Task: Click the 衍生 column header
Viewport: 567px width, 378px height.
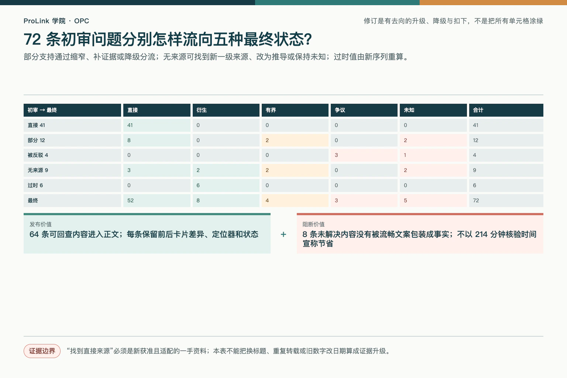Action: tap(226, 110)
